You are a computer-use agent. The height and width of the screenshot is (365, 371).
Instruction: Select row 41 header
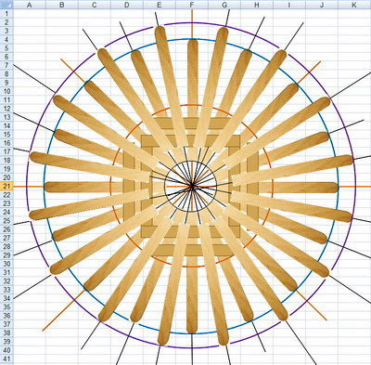6,358
